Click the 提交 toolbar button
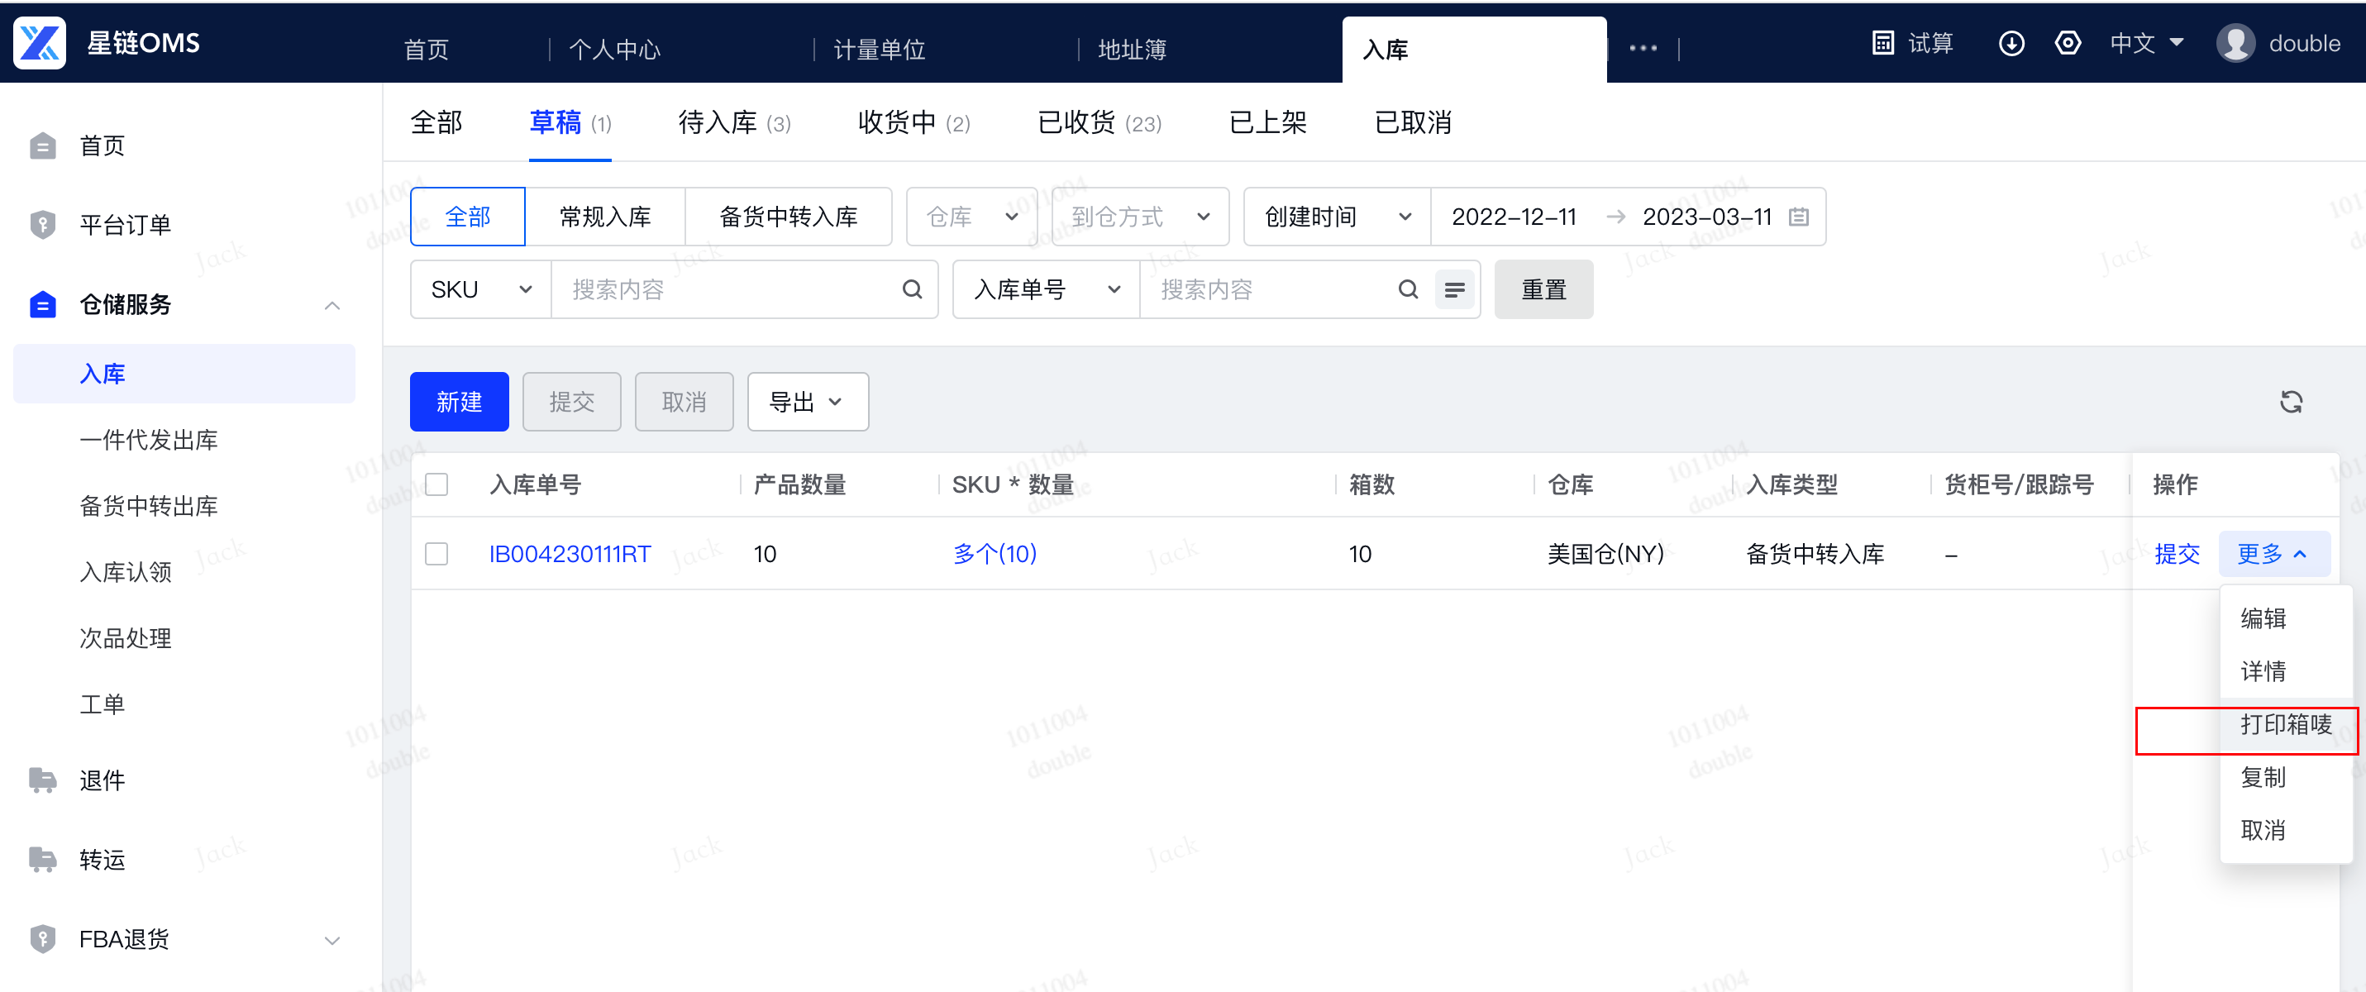Image resolution: width=2366 pixels, height=992 pixels. [571, 403]
